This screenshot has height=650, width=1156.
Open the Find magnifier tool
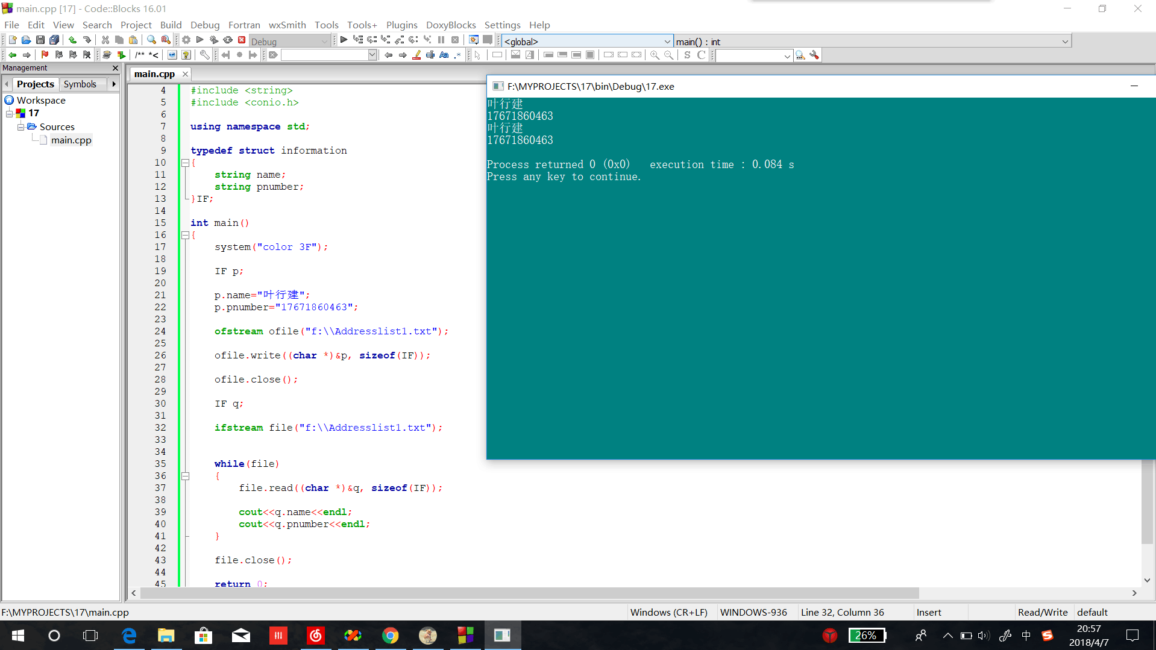(x=151, y=40)
